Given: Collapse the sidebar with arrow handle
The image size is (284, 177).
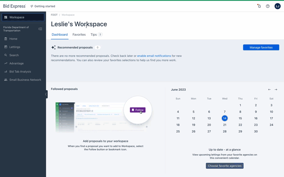Looking at the screenshot, I should pyautogui.click(x=46, y=94).
